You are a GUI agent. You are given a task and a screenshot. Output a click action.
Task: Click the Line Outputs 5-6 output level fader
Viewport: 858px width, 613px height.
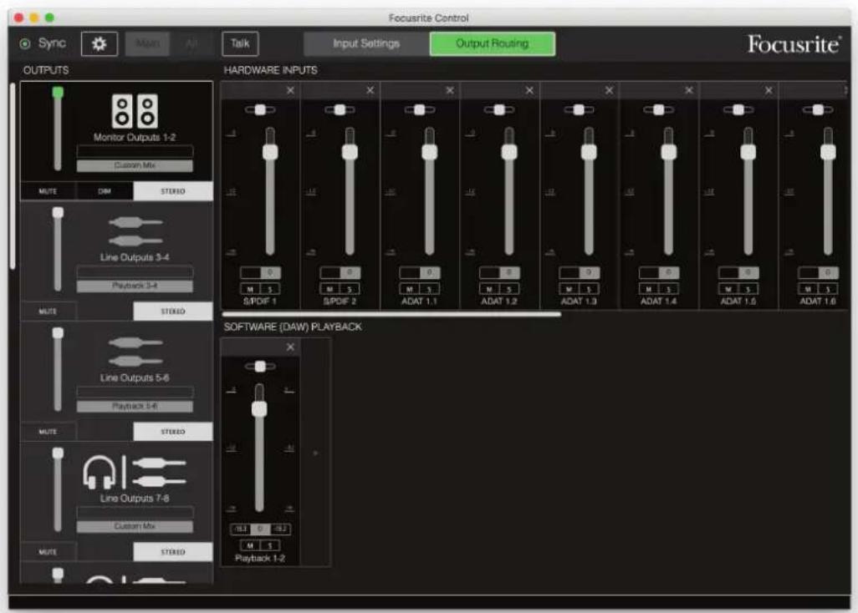click(x=58, y=332)
